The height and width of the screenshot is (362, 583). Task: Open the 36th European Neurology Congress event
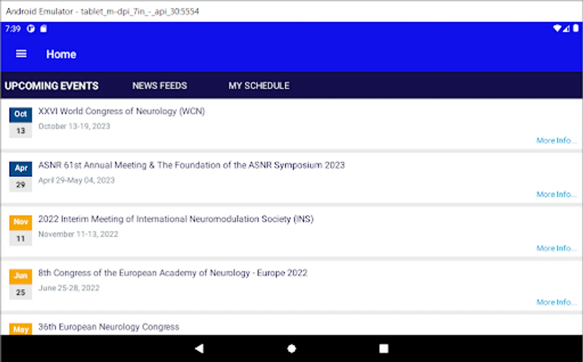(109, 327)
